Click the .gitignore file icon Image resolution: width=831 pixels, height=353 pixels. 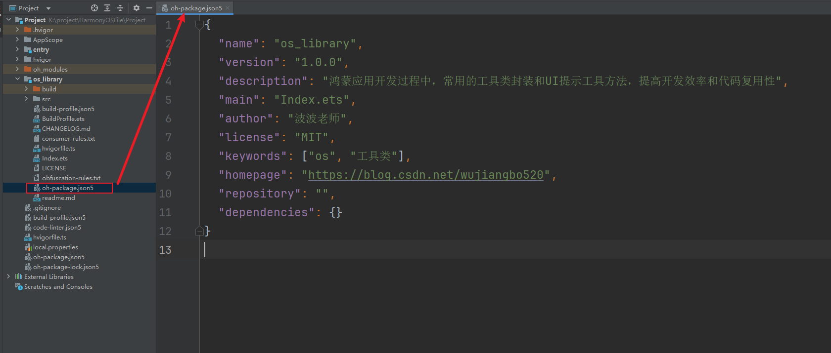click(x=28, y=207)
